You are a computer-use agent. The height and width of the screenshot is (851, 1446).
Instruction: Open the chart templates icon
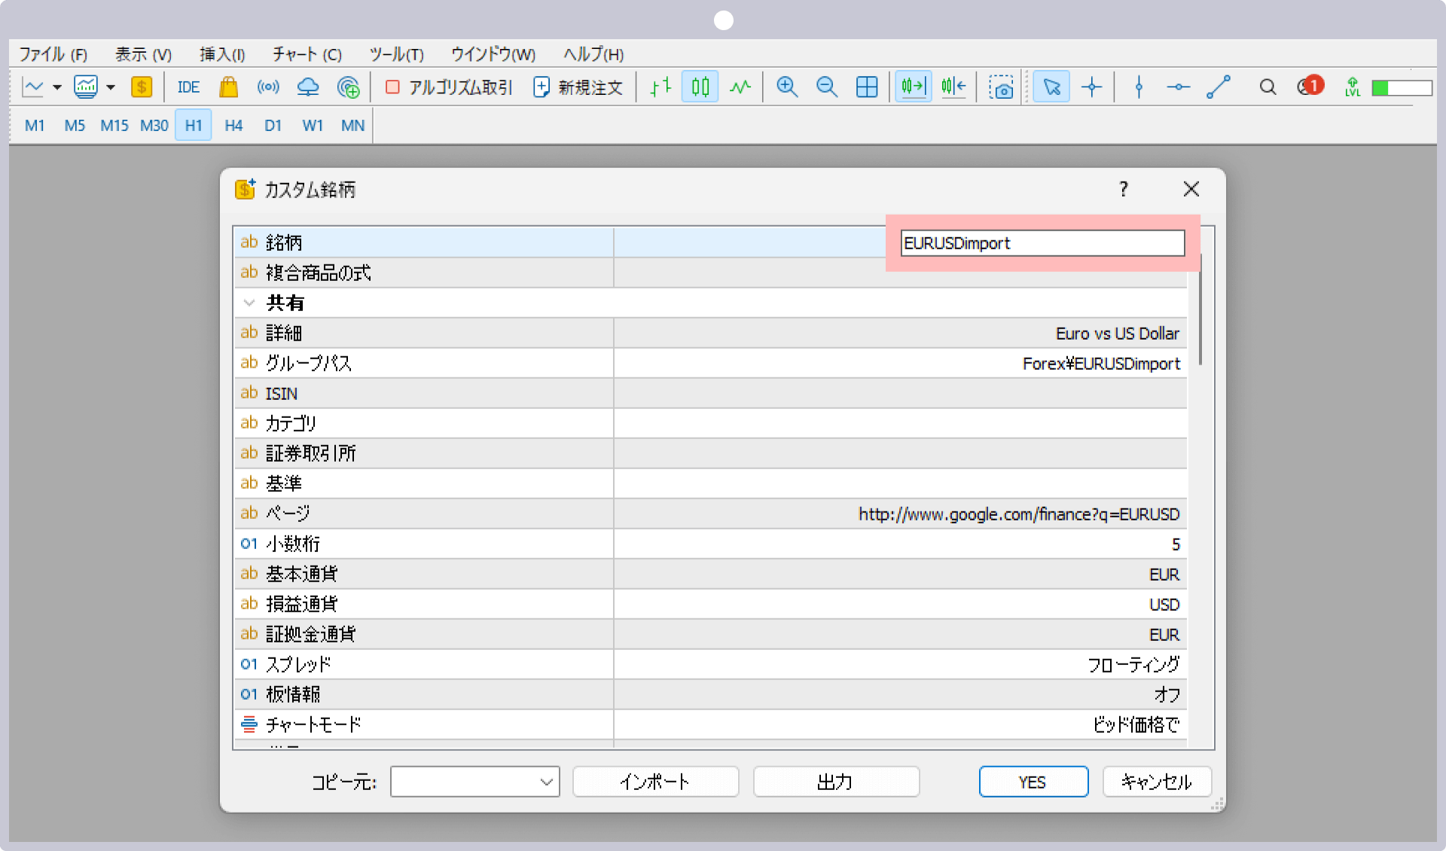[x=86, y=87]
